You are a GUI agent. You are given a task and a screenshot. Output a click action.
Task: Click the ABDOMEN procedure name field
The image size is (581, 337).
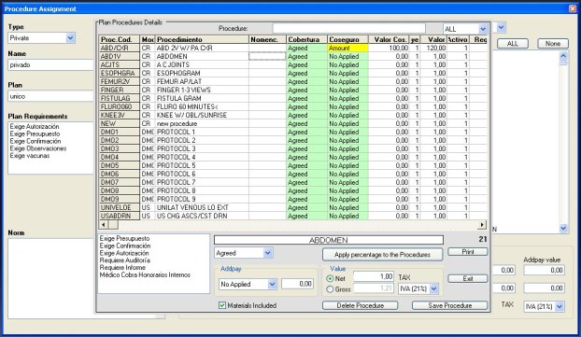point(328,240)
